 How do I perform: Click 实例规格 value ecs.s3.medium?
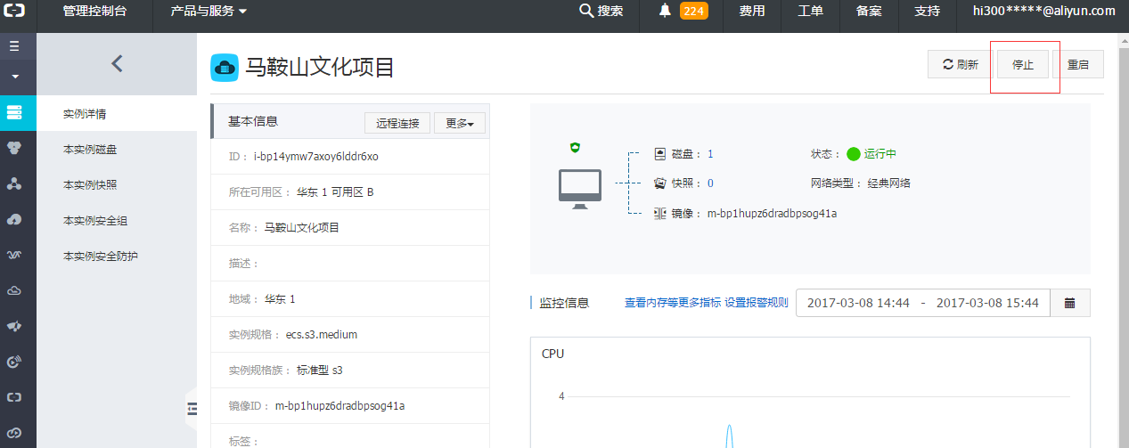pos(322,334)
